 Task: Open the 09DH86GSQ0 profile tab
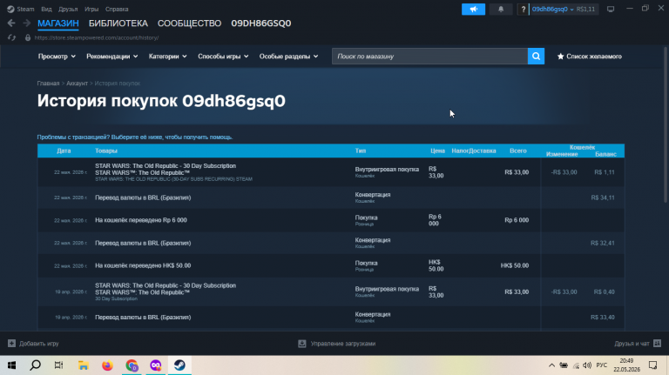(x=261, y=23)
